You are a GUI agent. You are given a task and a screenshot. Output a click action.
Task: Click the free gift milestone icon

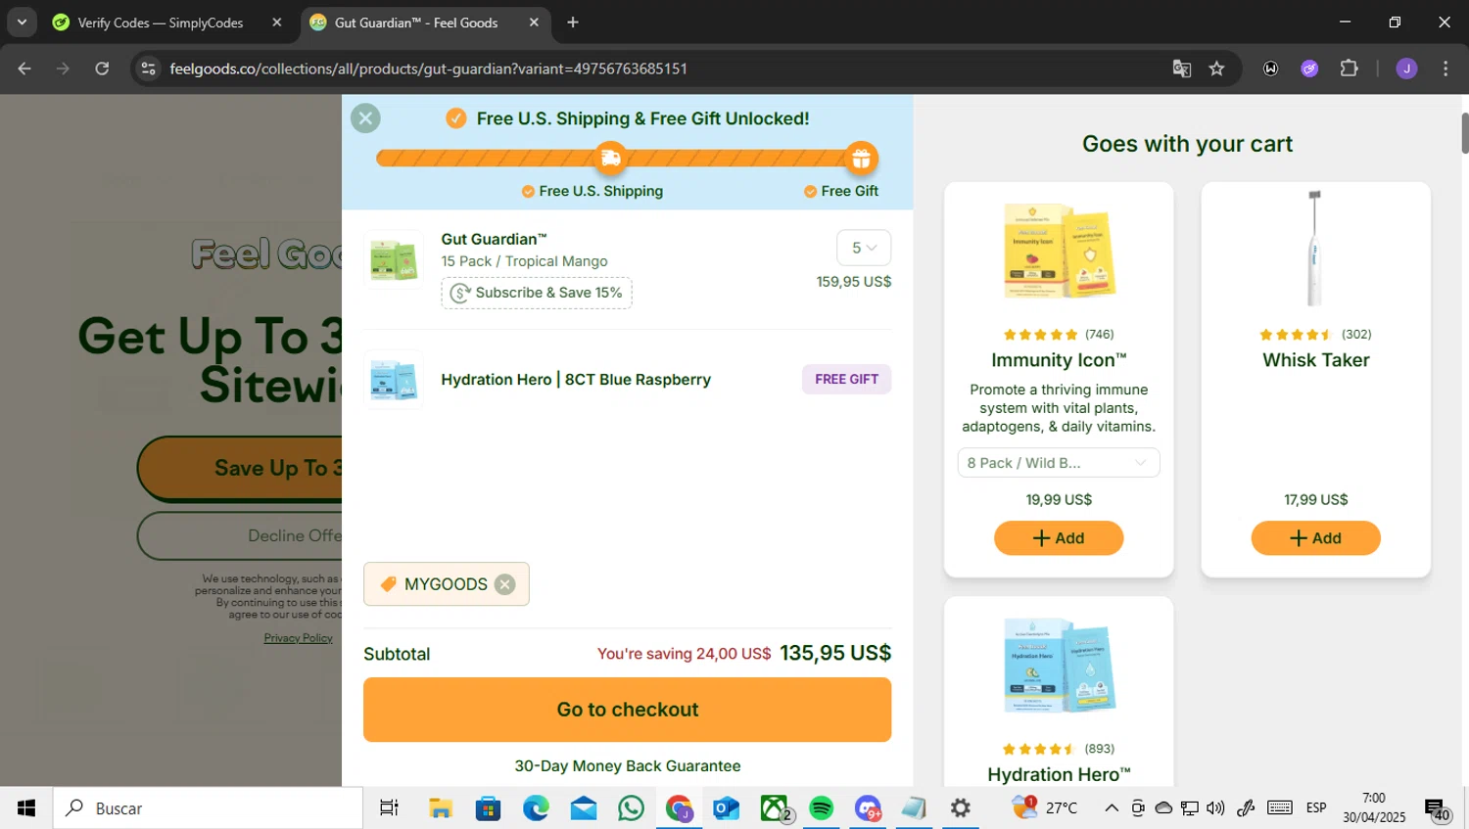tap(861, 158)
